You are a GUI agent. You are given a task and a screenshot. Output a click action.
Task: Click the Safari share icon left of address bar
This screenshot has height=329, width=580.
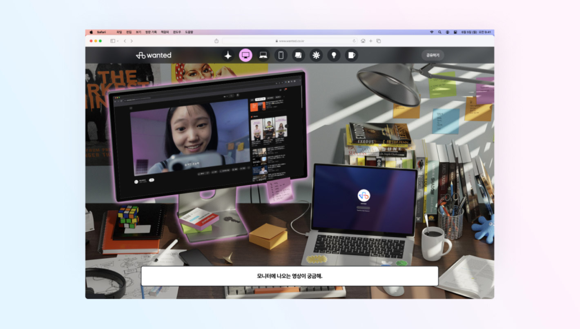(216, 41)
